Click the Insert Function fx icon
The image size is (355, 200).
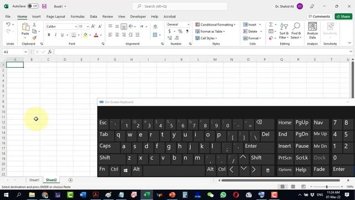(x=50, y=52)
